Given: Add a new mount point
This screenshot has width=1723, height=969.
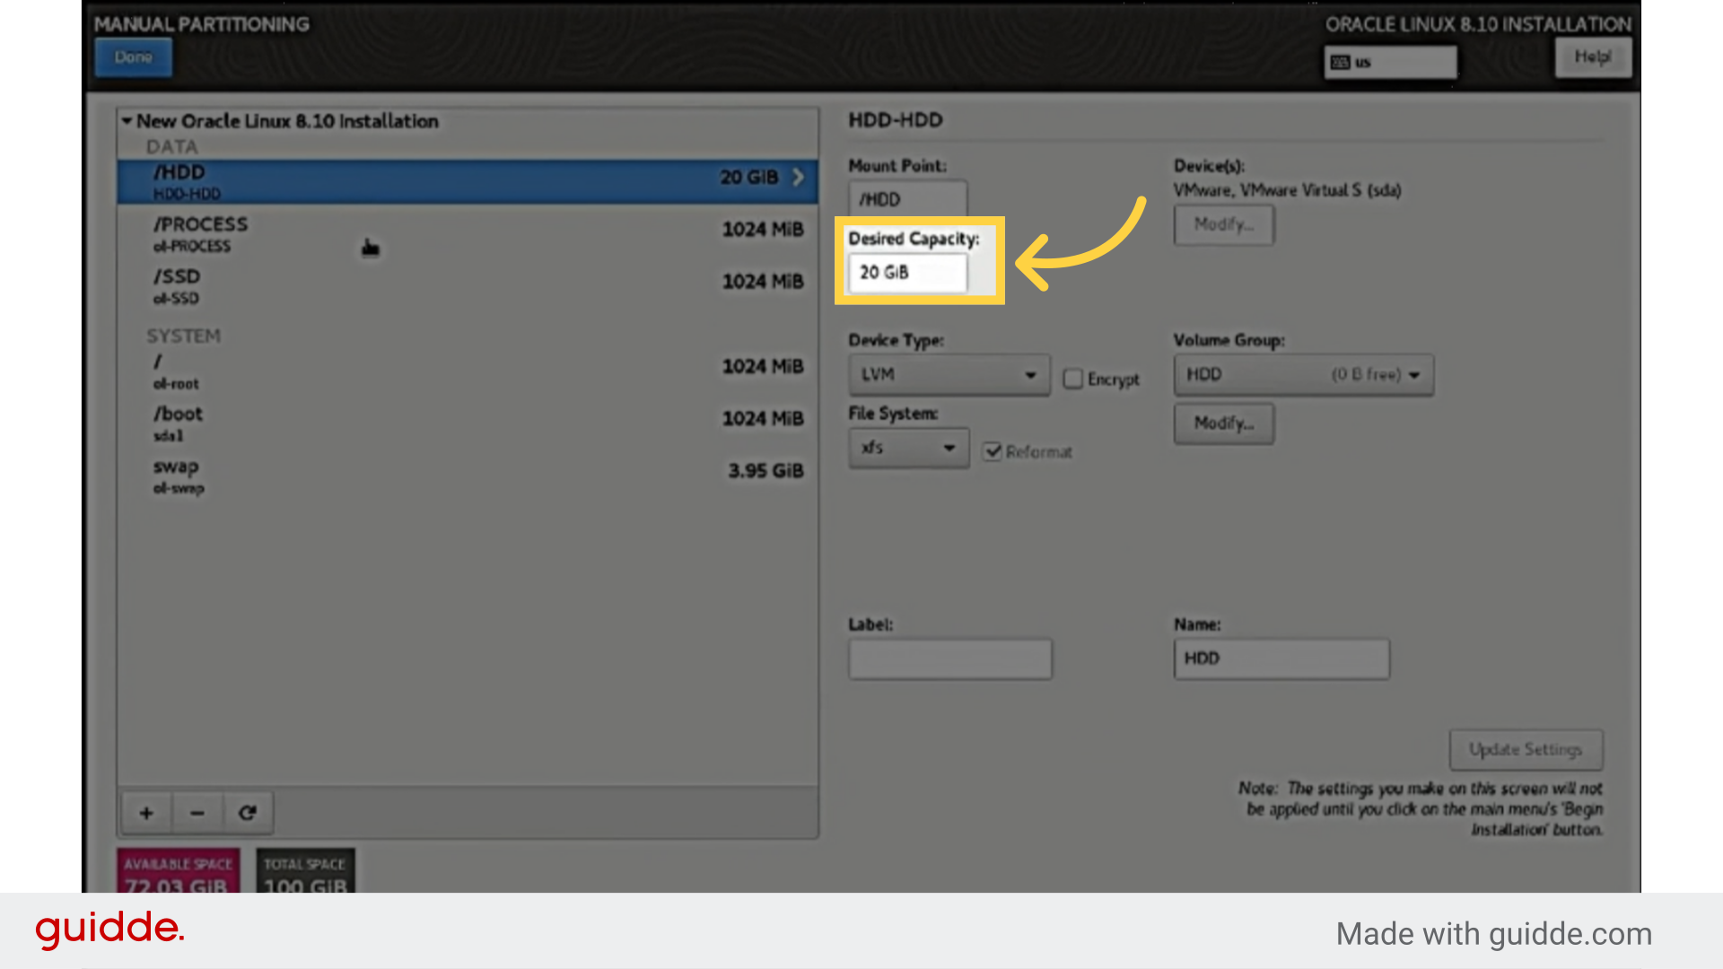Looking at the screenshot, I should pos(145,812).
